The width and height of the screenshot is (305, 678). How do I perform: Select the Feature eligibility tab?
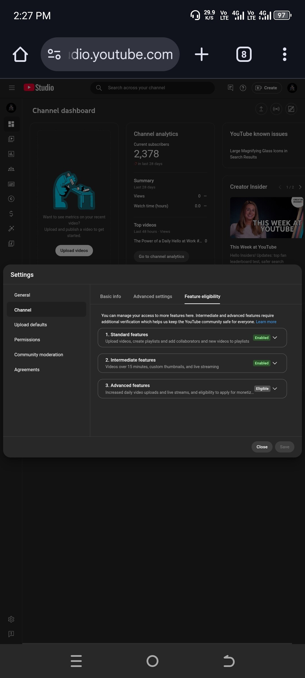click(x=202, y=296)
